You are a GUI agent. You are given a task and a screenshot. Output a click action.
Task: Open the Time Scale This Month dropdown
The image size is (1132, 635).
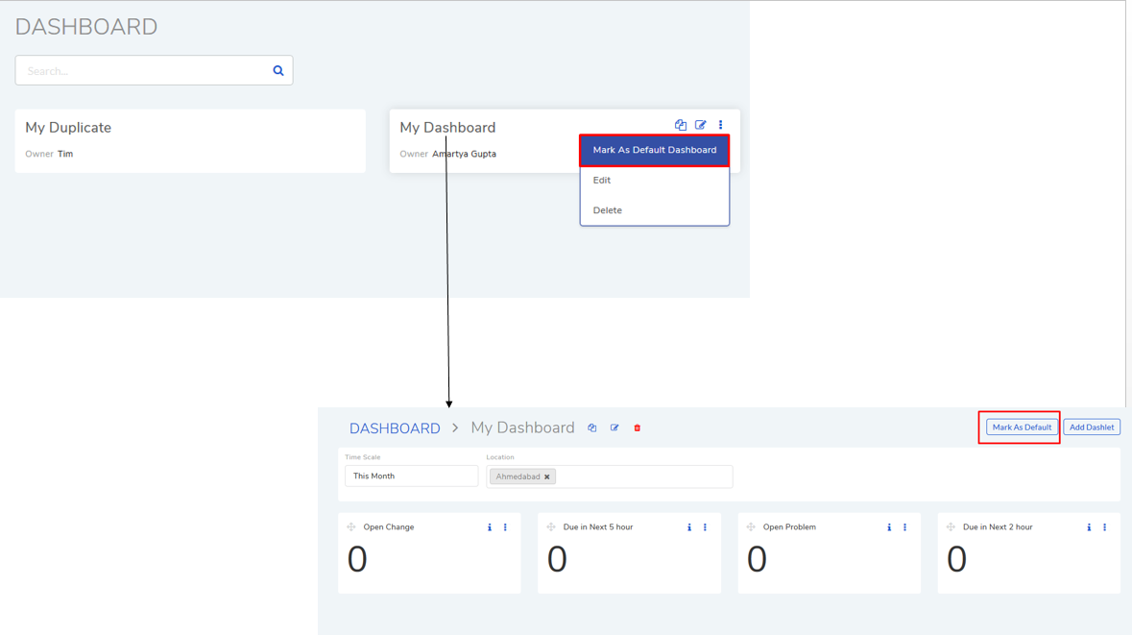click(x=412, y=476)
